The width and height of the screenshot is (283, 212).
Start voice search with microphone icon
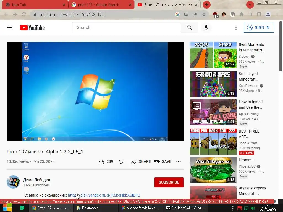pos(206,28)
